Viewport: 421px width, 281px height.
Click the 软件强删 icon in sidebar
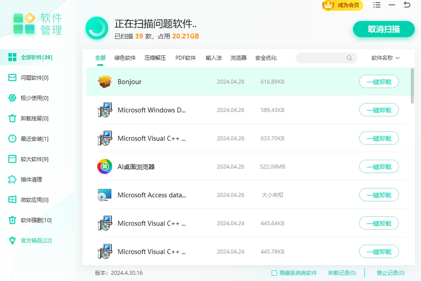(12, 220)
